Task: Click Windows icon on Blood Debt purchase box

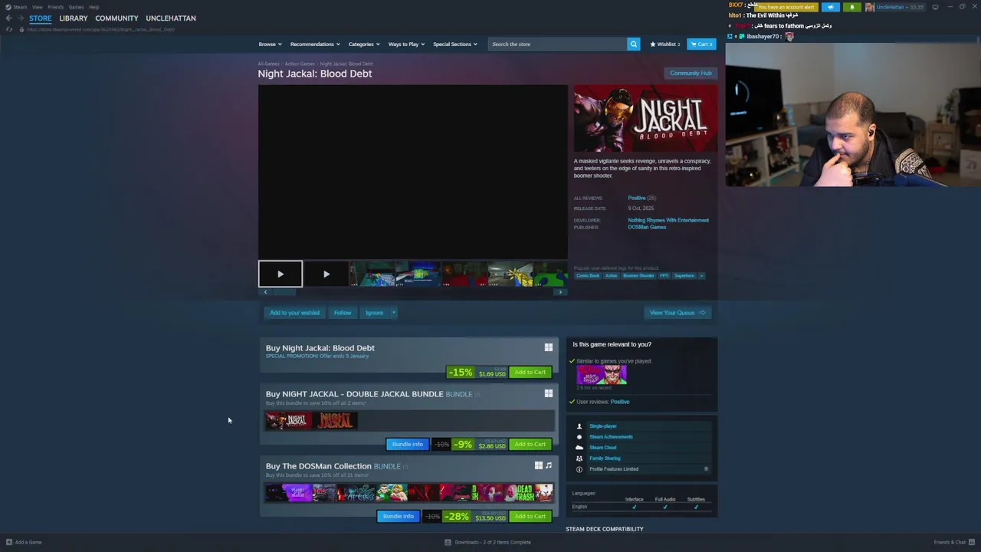Action: tap(549, 347)
